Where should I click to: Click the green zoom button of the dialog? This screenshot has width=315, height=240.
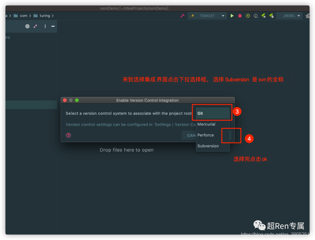[77, 100]
